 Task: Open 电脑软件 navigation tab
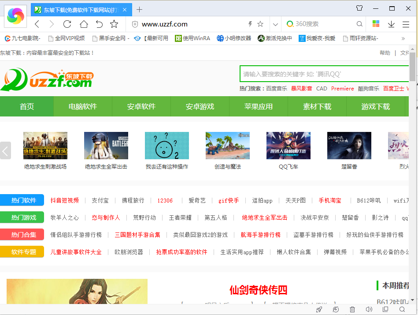click(83, 106)
